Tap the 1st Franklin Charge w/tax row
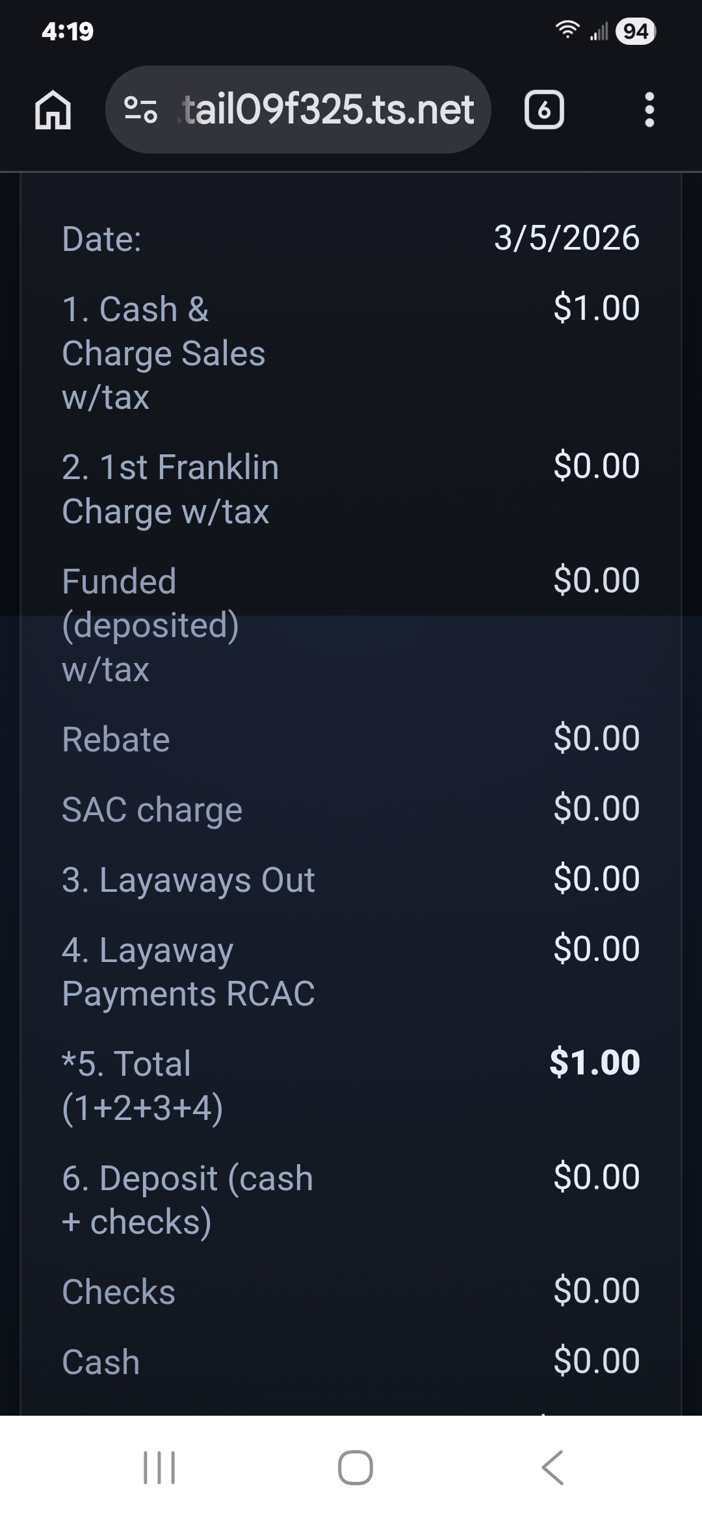Image resolution: width=702 pixels, height=1521 pixels. coord(170,489)
